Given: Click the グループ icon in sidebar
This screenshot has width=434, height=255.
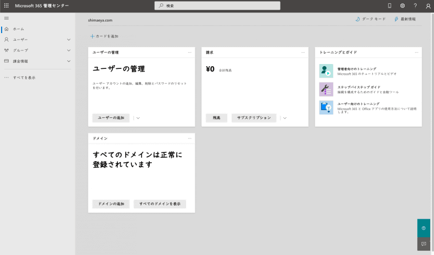Looking at the screenshot, I should tap(7, 50).
